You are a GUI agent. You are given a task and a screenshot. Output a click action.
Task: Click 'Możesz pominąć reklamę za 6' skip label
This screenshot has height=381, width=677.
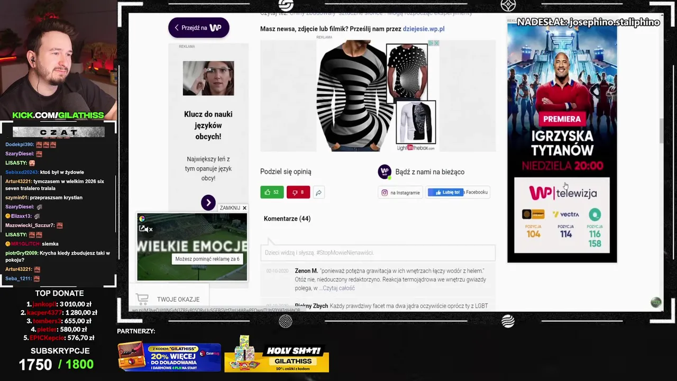coord(207,259)
